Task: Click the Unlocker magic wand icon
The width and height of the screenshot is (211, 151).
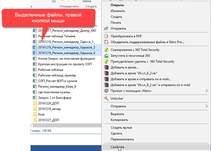Action: coord(106,99)
